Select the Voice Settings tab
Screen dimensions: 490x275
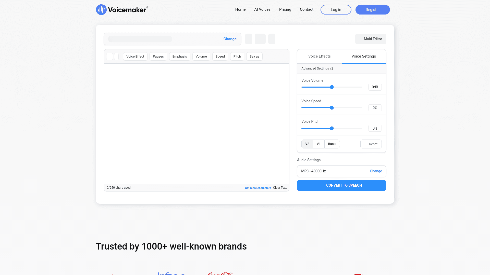pyautogui.click(x=363, y=56)
